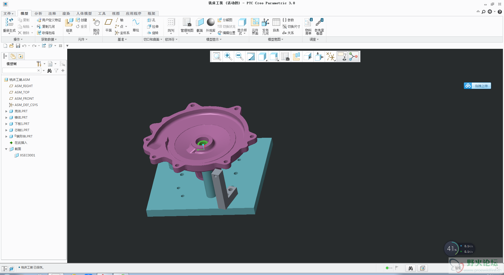The image size is (504, 275).
Task: Switch to the 渲染 (Render) ribbon tab
Action: pos(66,13)
